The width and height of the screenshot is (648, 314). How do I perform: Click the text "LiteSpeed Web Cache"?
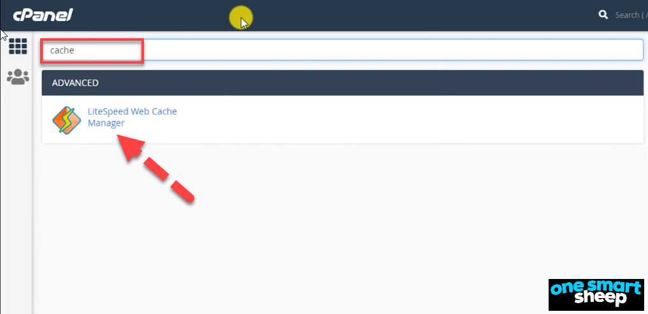(x=132, y=111)
